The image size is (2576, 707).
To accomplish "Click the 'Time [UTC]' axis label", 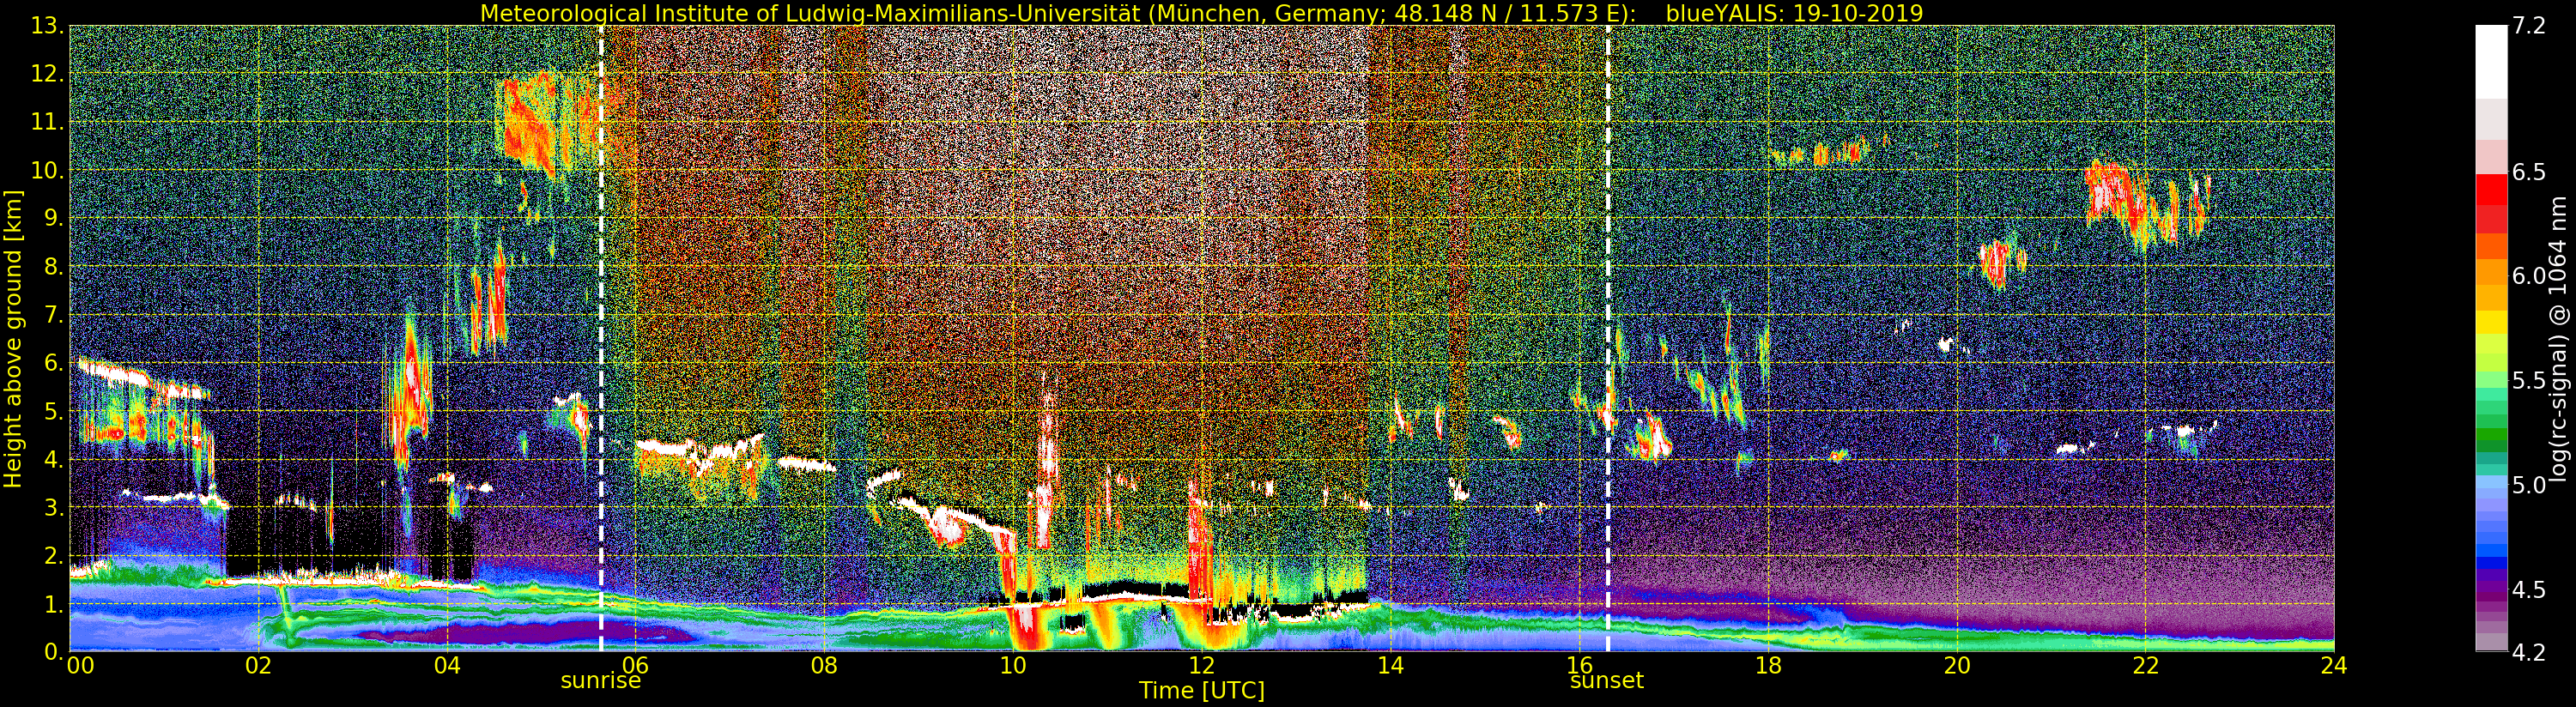I will pyautogui.click(x=1202, y=691).
